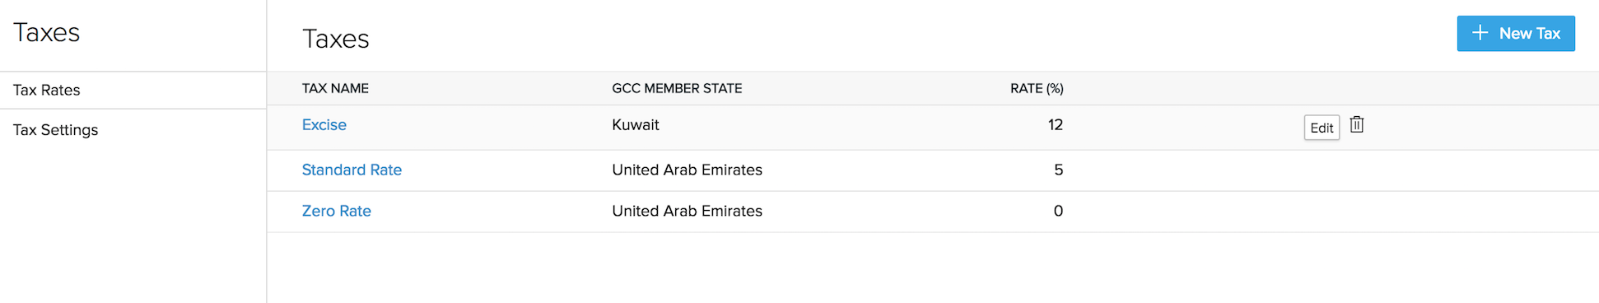The width and height of the screenshot is (1599, 303).
Task: Select United Arab Emirates in Standard Rate row
Action: pos(687,170)
